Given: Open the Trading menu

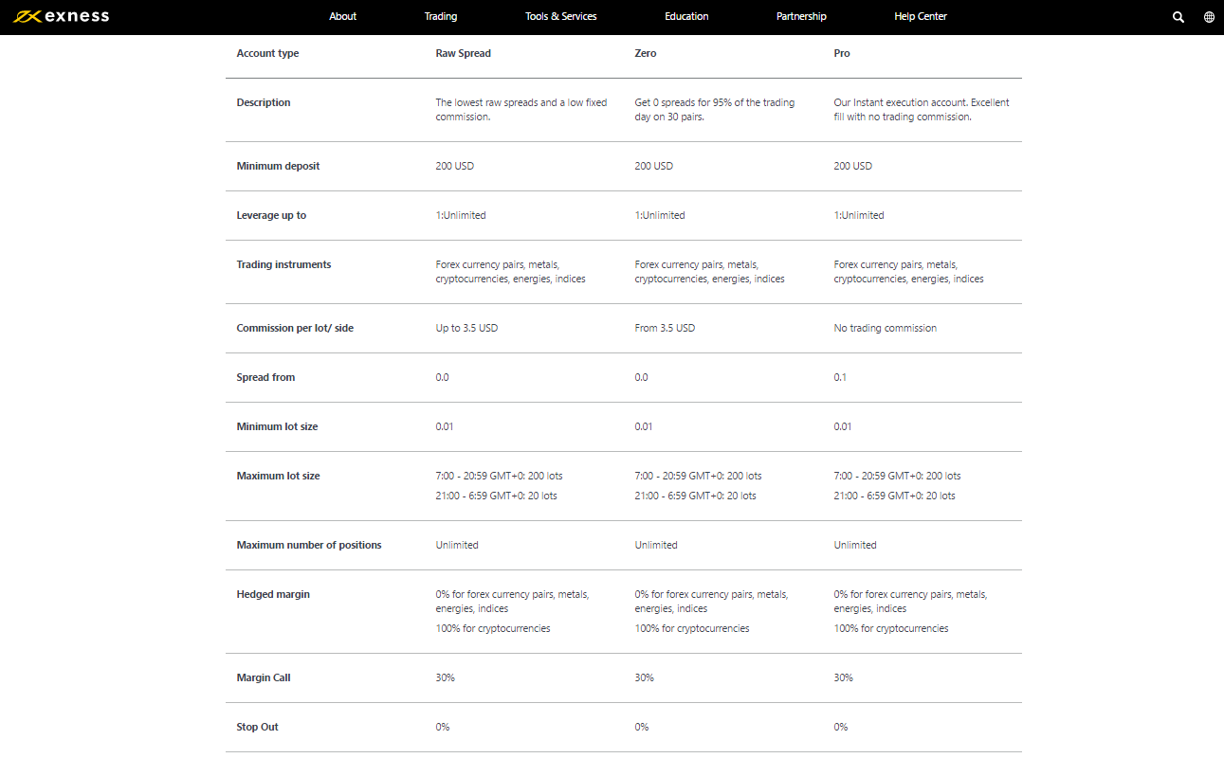Looking at the screenshot, I should click(x=441, y=16).
